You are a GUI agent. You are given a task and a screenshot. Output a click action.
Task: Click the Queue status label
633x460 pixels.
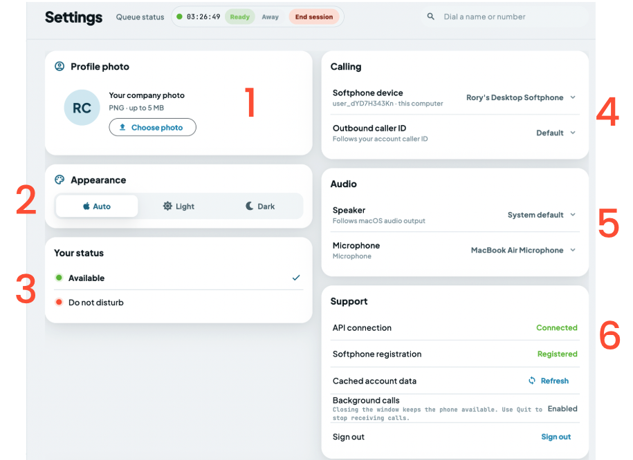[x=140, y=17]
